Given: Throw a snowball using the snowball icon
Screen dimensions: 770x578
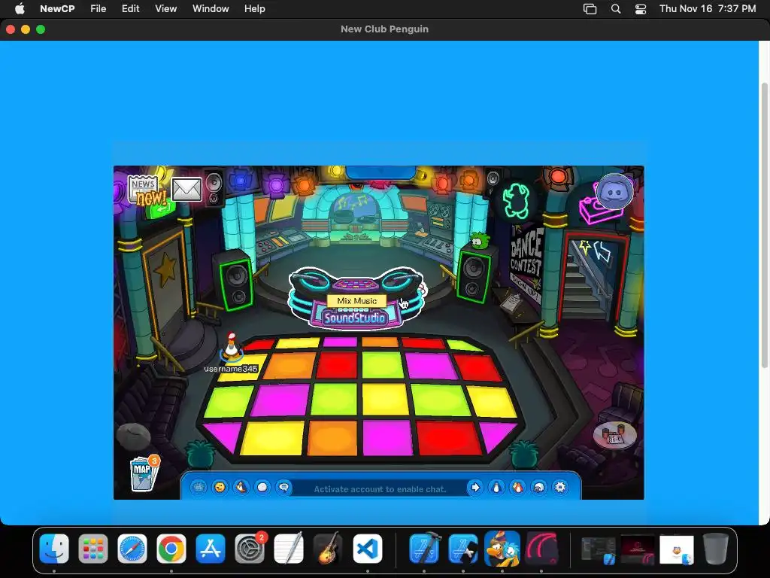Looking at the screenshot, I should pyautogui.click(x=262, y=487).
